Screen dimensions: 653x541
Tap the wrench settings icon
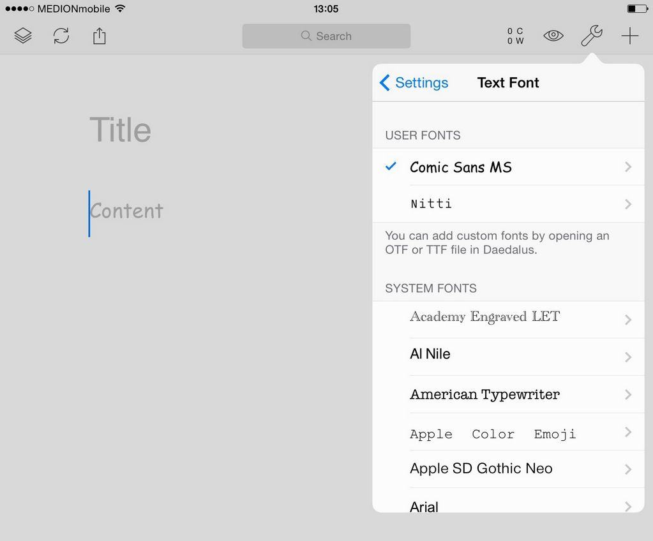tap(591, 36)
